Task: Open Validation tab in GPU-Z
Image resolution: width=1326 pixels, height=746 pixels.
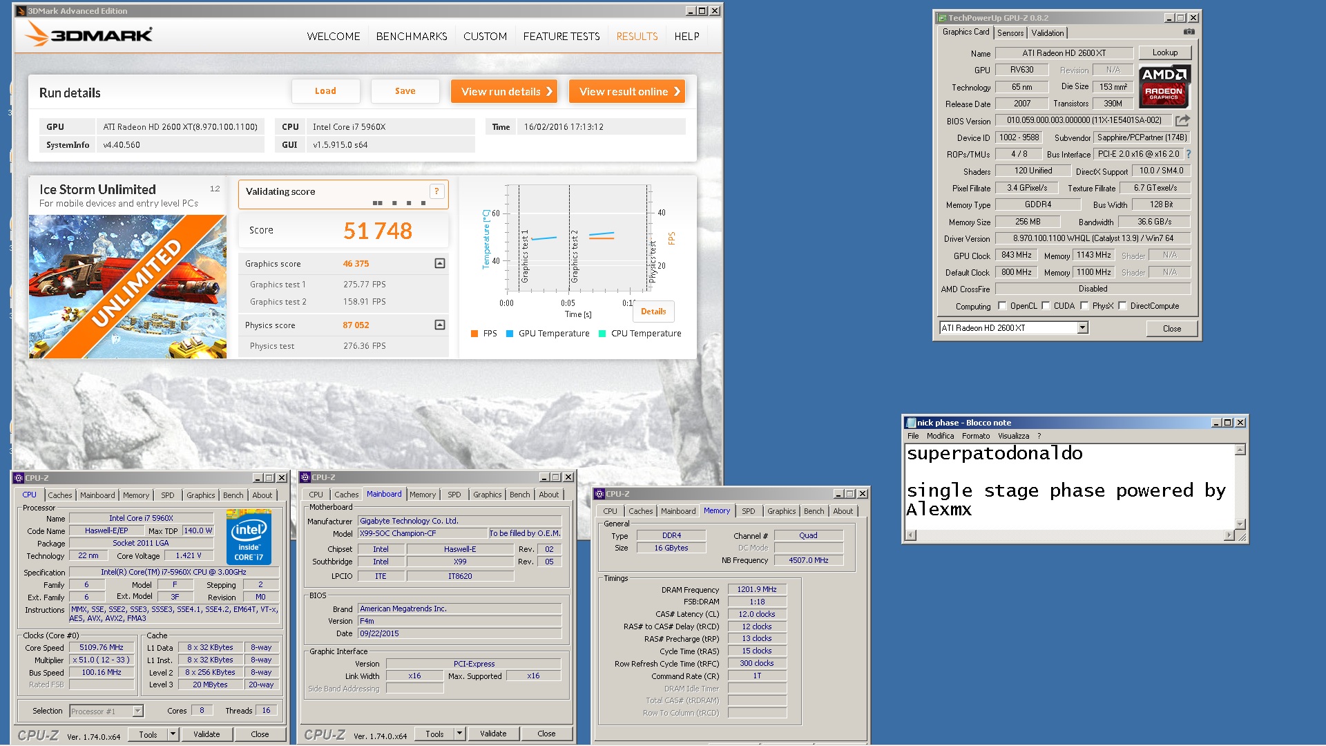Action: click(x=1048, y=33)
